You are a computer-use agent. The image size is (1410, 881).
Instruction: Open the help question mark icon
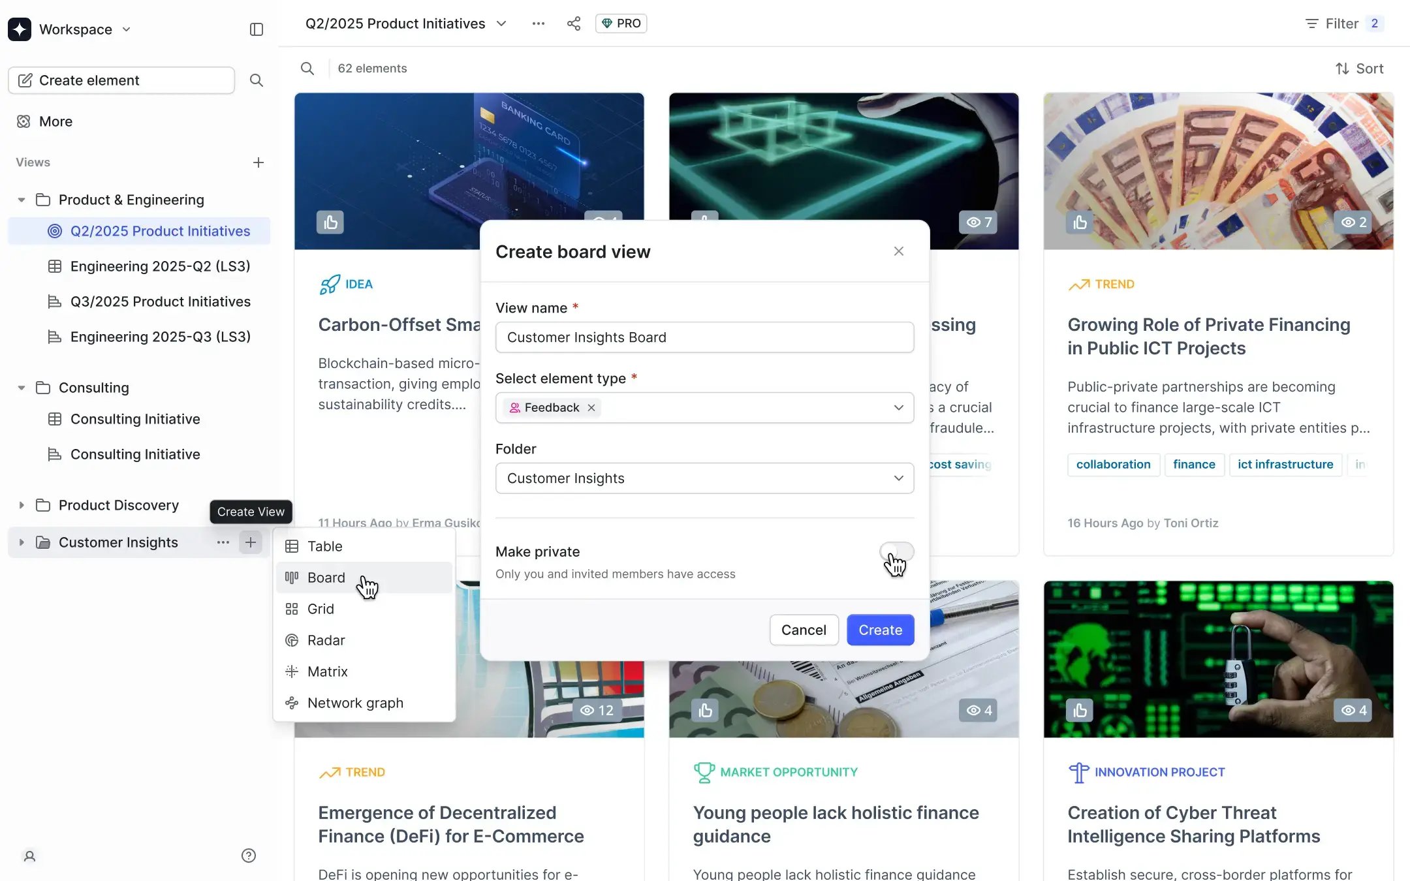click(x=248, y=856)
